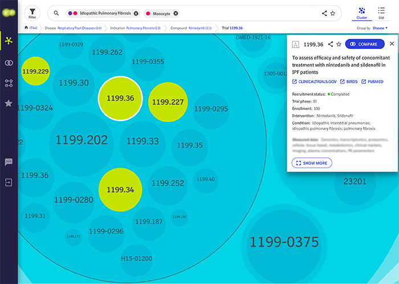Open Pulmonary Fibrosis (13) breadcrumb
The image size is (399, 284).
(x=143, y=28)
